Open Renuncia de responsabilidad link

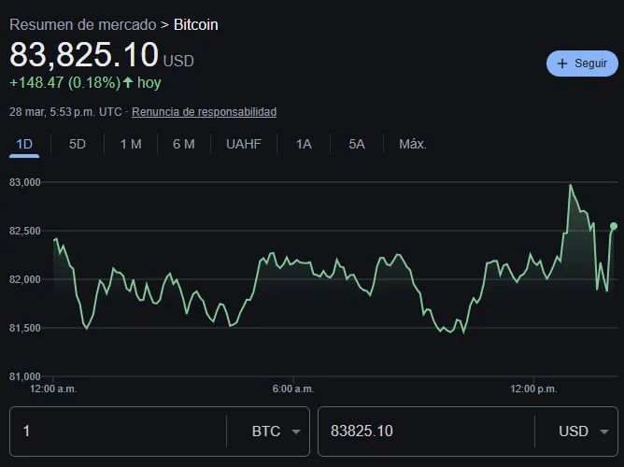205,112
